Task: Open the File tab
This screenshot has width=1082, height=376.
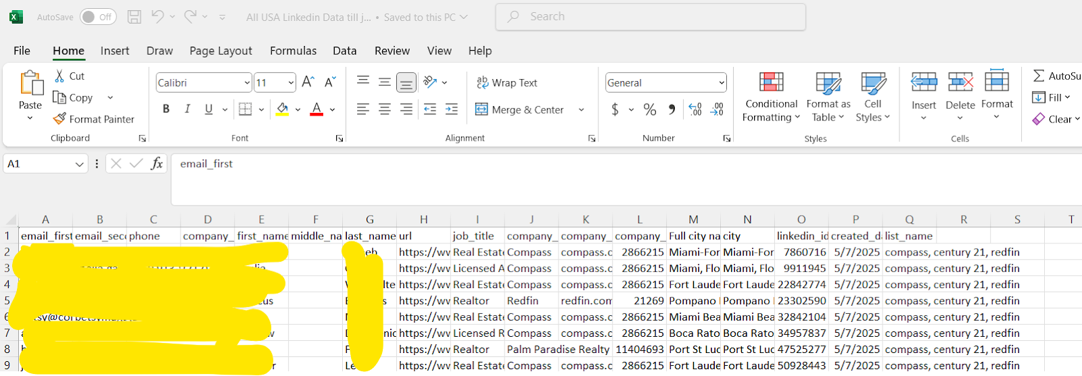Action: click(22, 51)
